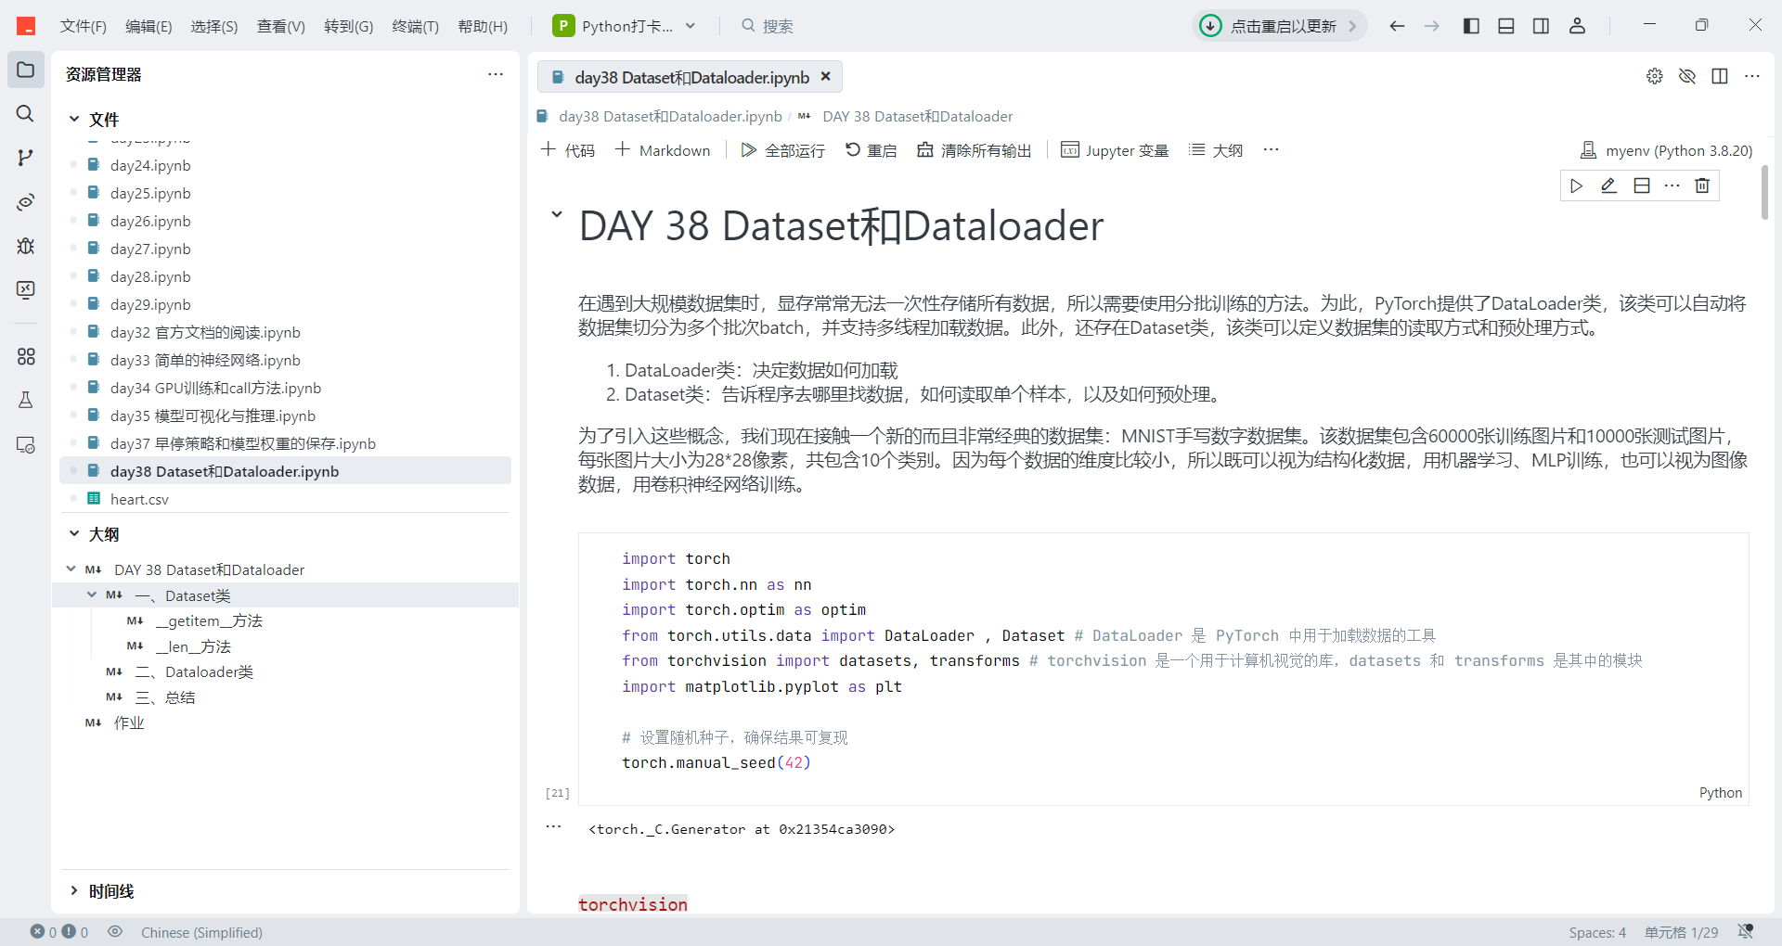
Task: Restart the Jupyter kernel
Action: tap(871, 149)
